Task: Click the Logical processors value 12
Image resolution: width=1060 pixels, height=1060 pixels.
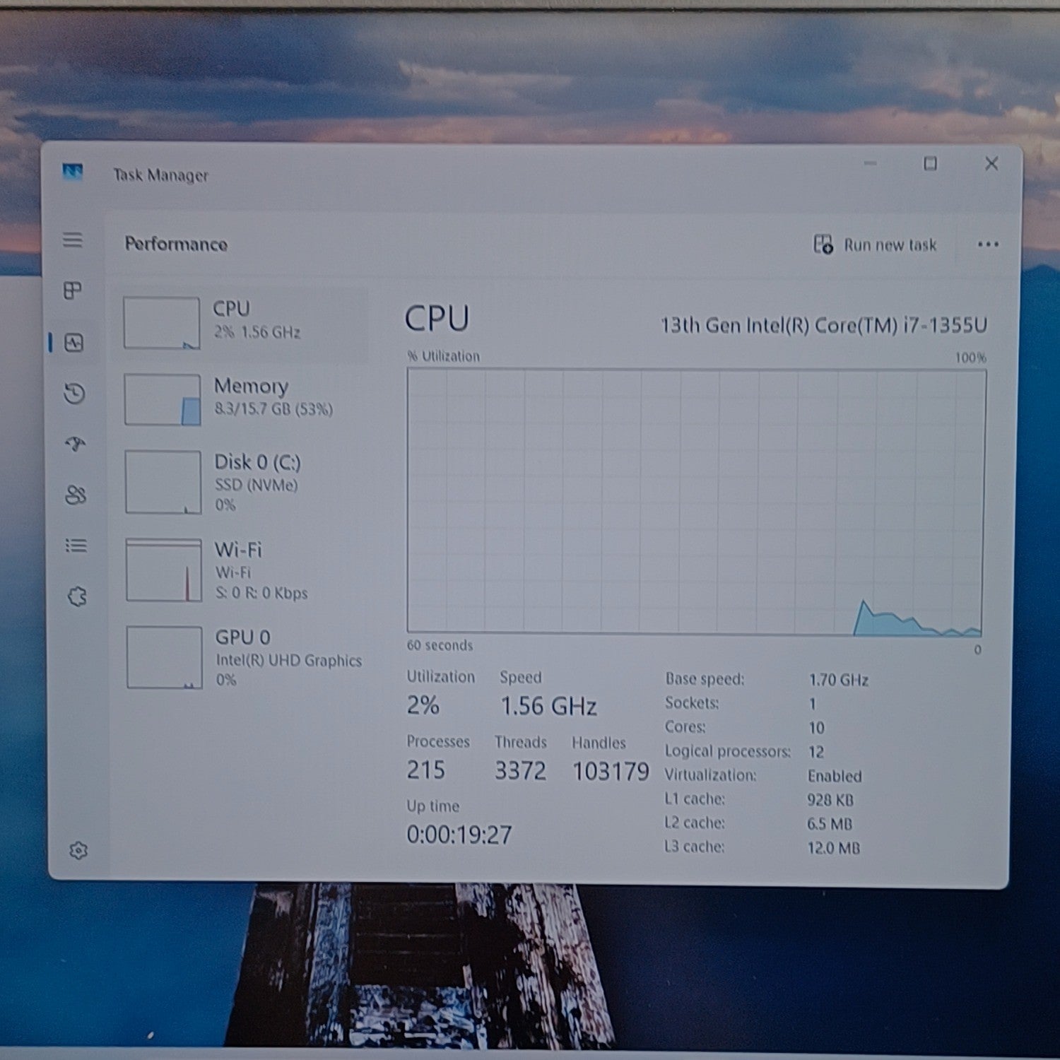Action: click(x=816, y=752)
